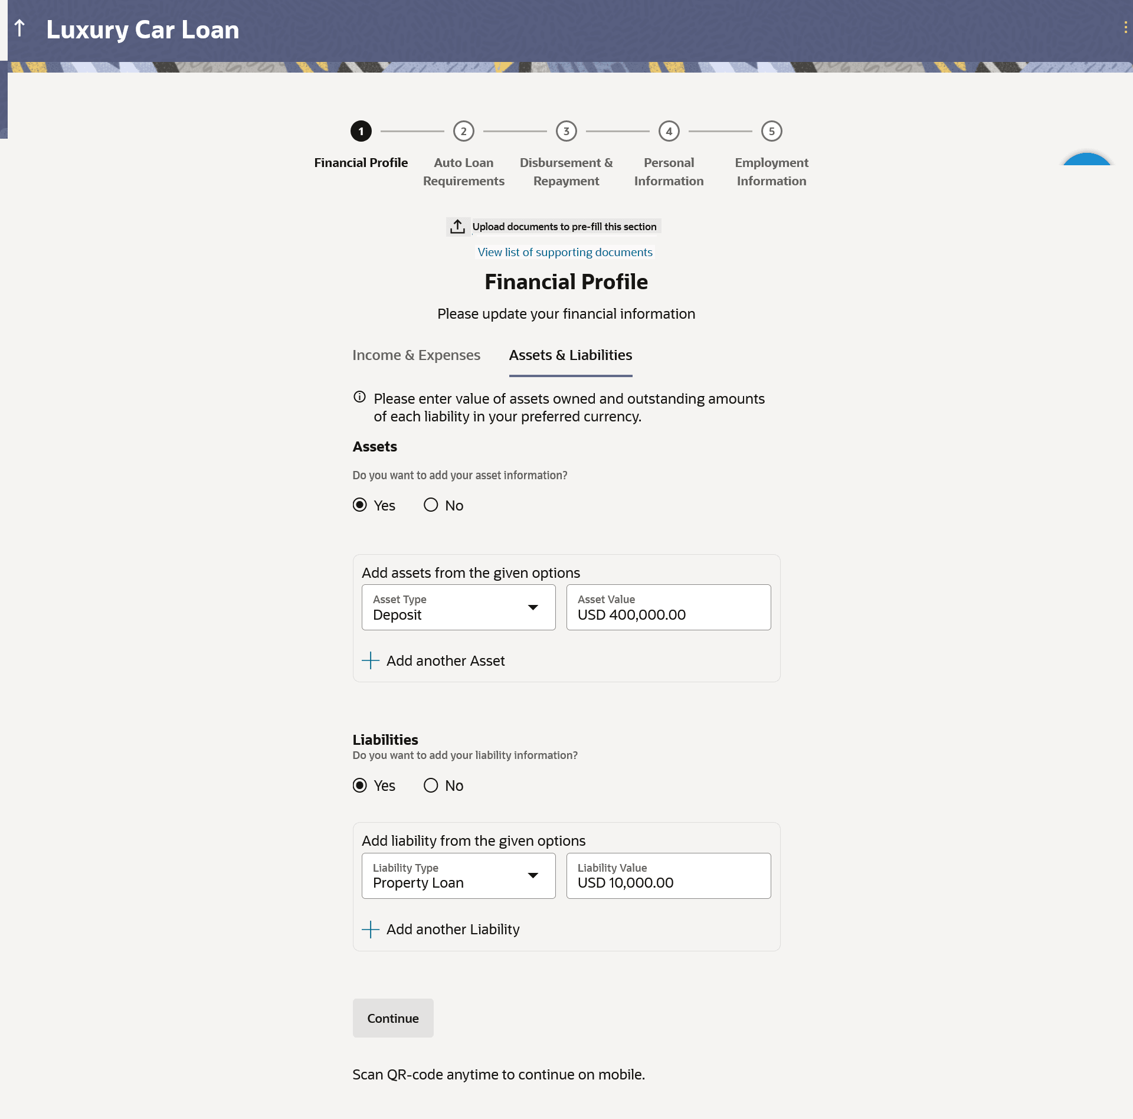Select the Assets & Liabilities tab

click(570, 355)
